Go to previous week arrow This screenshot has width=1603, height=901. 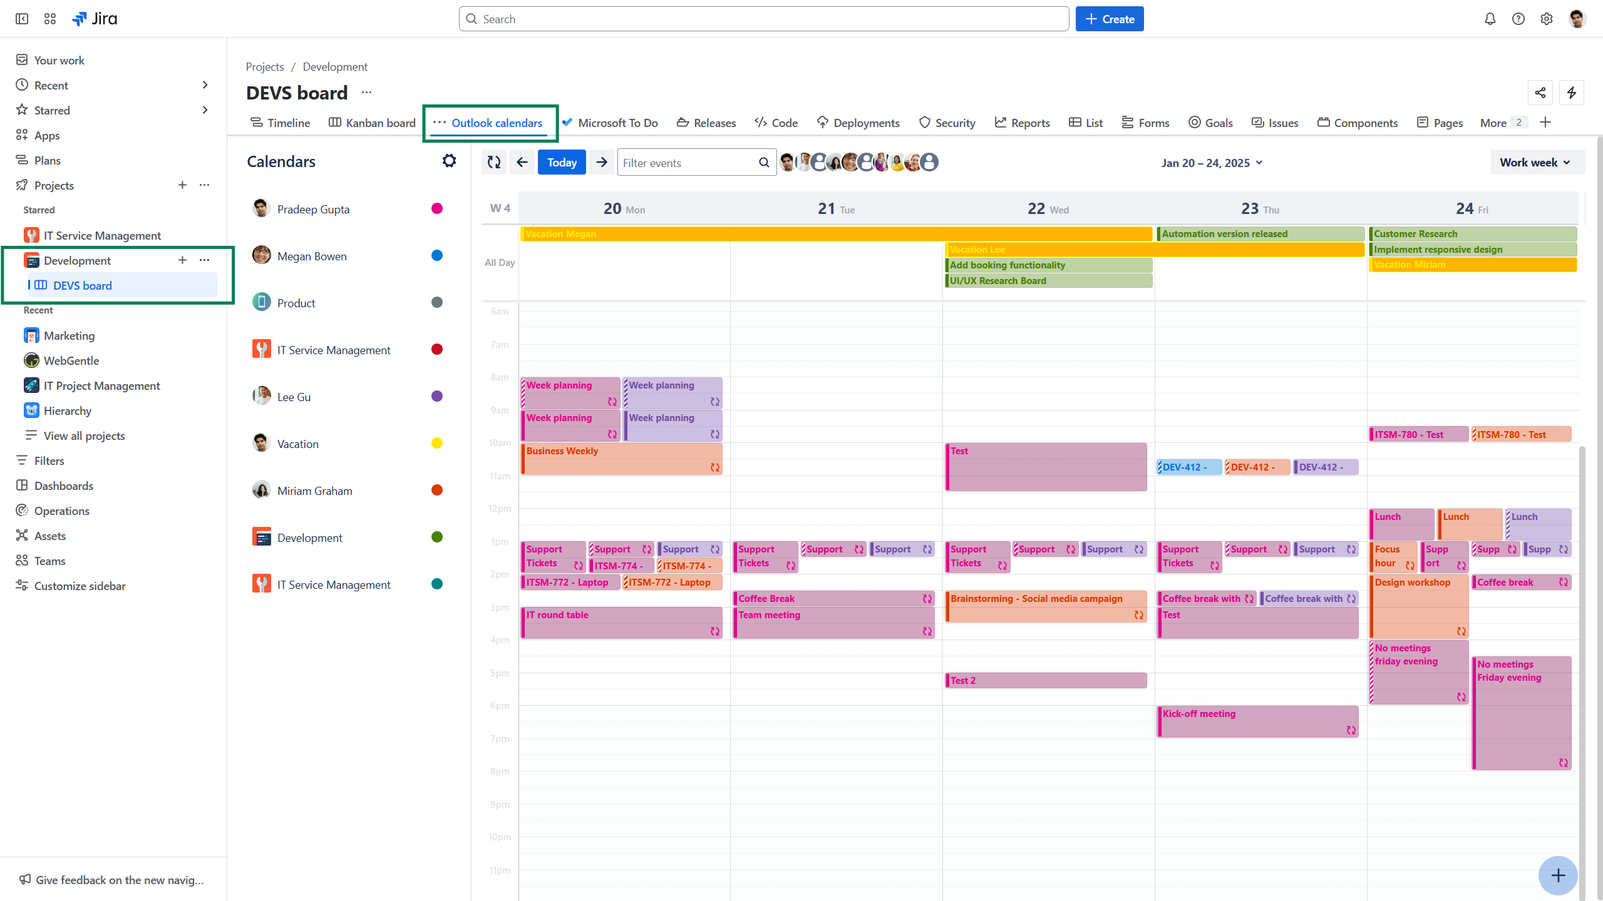point(522,163)
